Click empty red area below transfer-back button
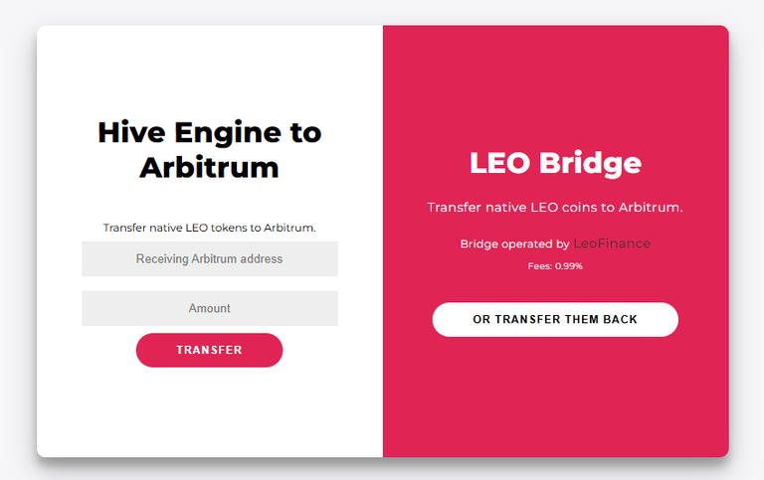The width and height of the screenshot is (764, 480). [555, 400]
